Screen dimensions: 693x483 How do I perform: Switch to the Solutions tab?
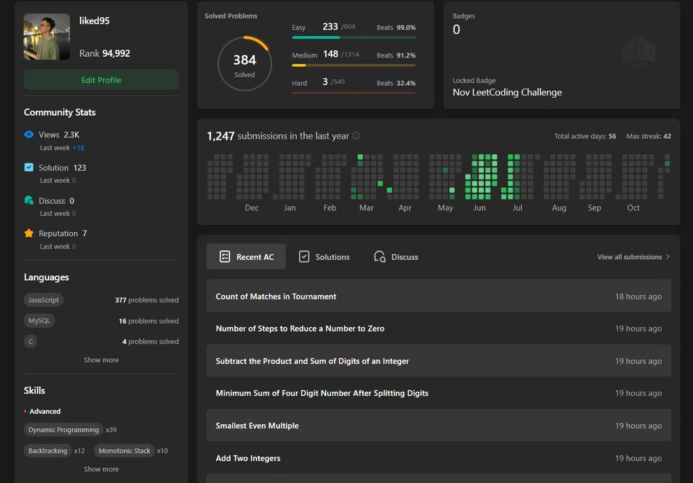[x=324, y=256]
